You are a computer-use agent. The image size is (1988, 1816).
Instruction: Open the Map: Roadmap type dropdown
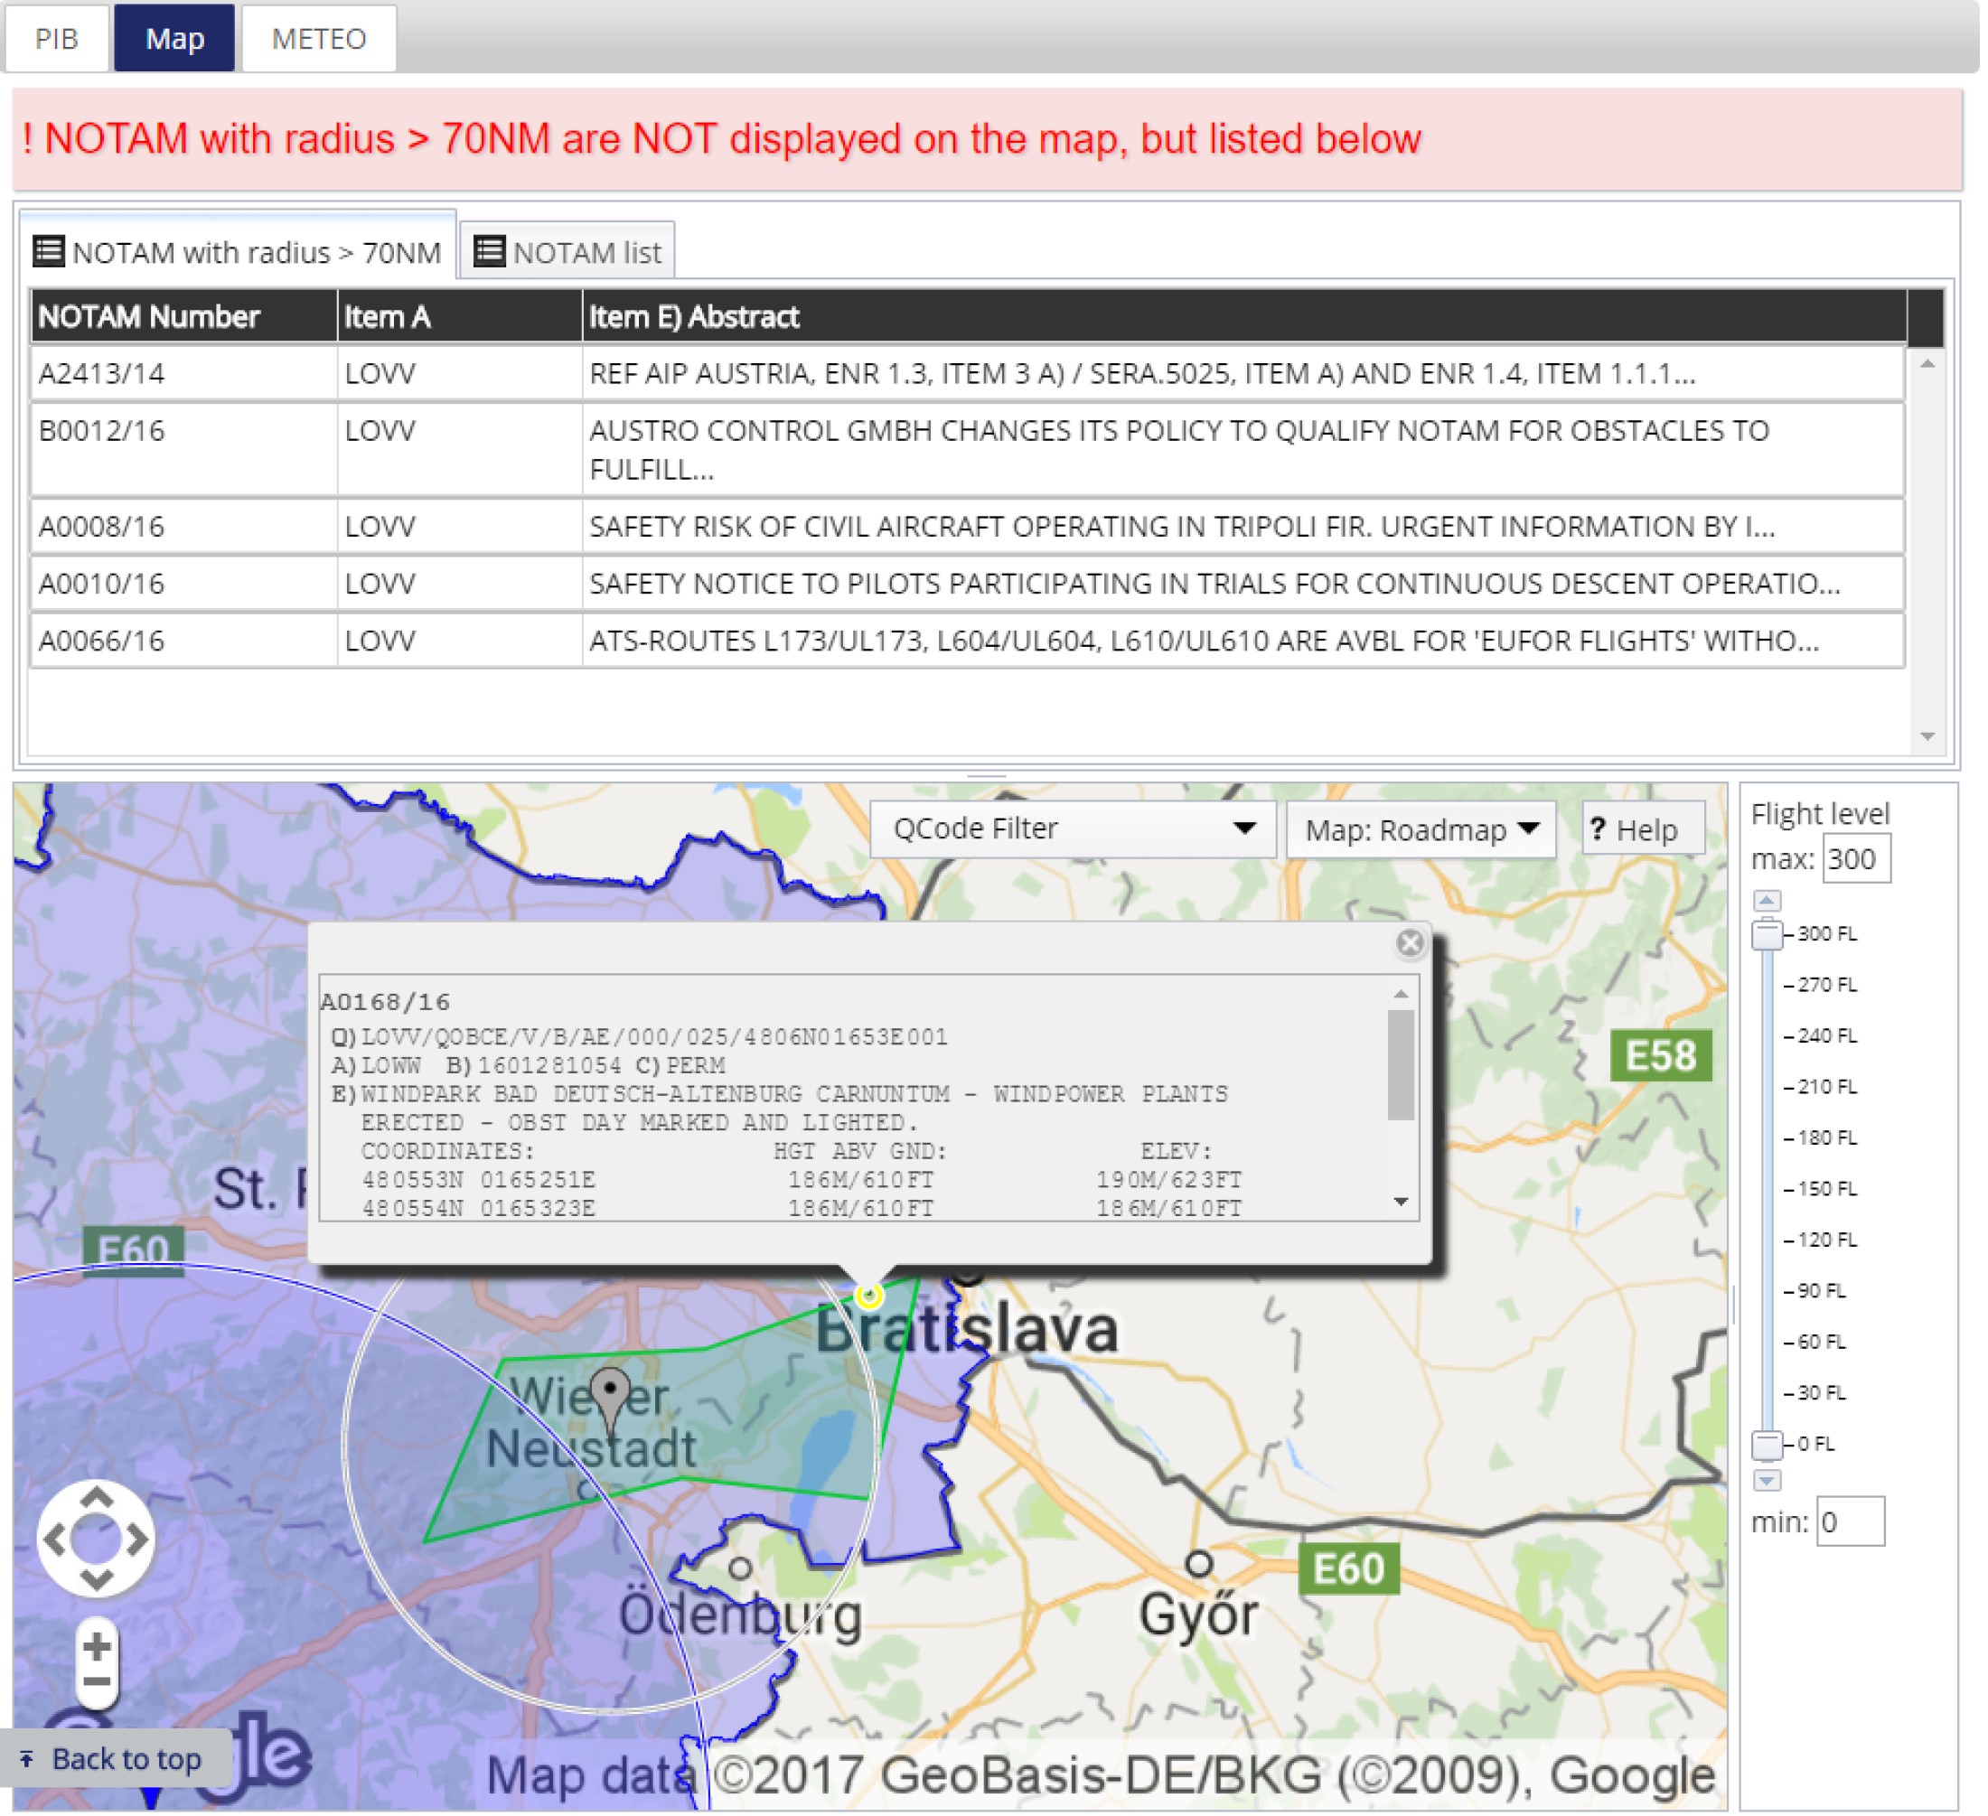point(1421,830)
